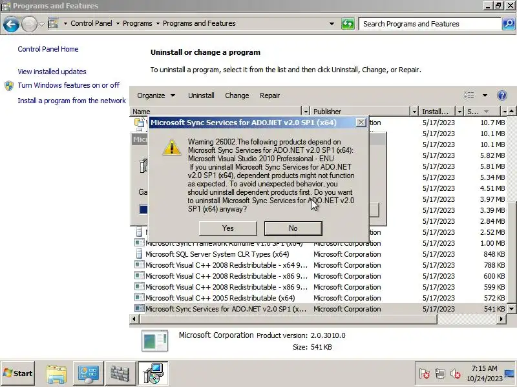
Task: Click icon of Visual C++ 2008 x64 row
Action: tap(140, 264)
